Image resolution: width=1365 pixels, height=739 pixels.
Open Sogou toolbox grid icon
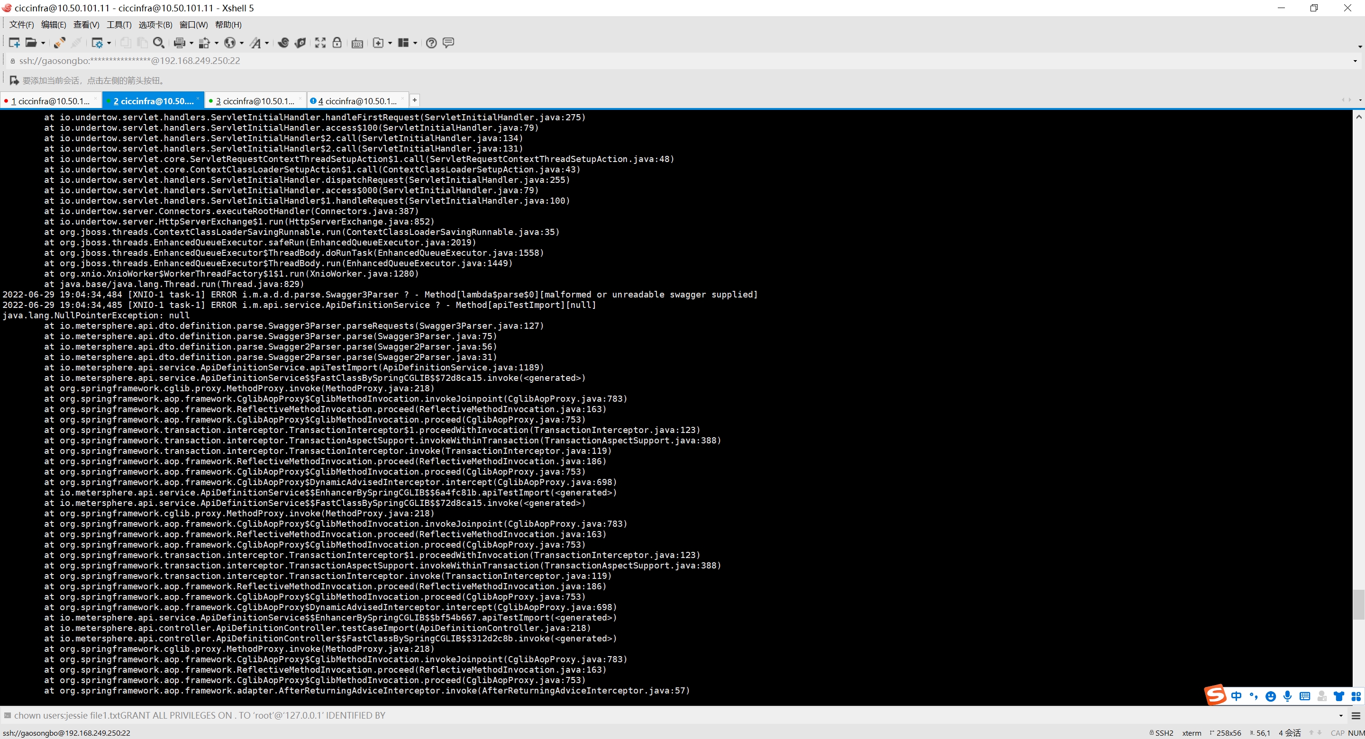tap(1356, 696)
